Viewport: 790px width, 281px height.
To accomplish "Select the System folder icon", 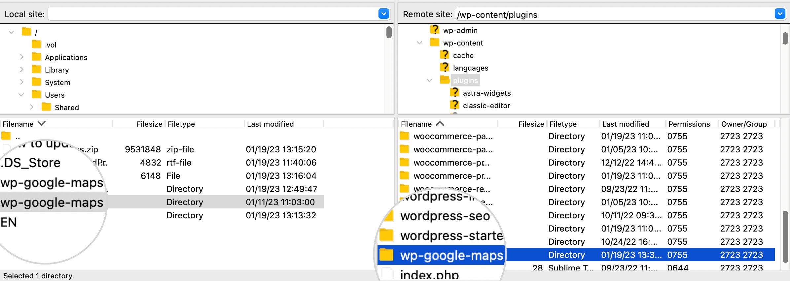I will [x=36, y=82].
